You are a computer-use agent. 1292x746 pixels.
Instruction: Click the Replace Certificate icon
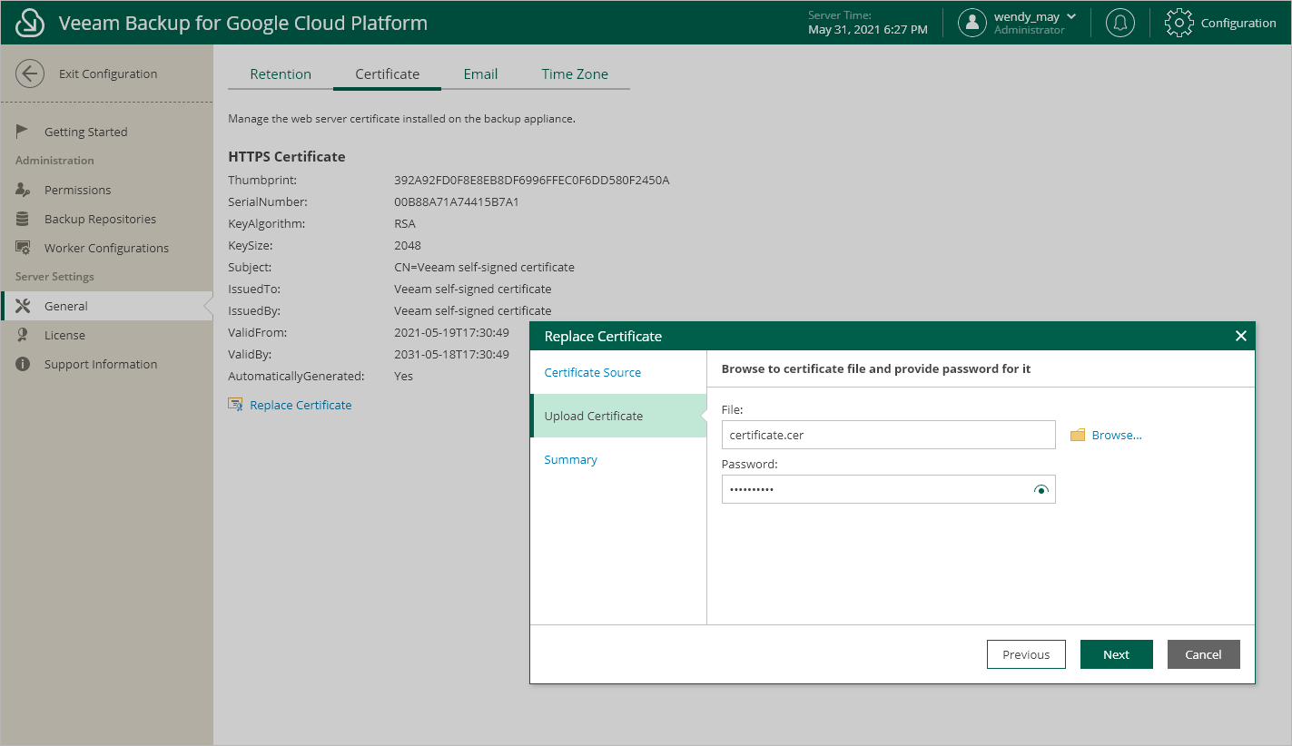pyautogui.click(x=235, y=405)
